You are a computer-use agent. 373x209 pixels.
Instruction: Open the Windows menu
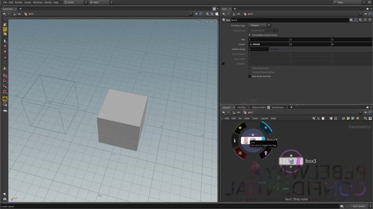(x=37, y=2)
